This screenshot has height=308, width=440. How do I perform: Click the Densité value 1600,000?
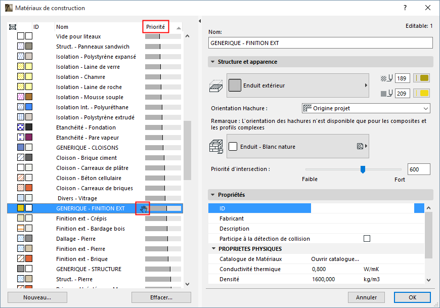[x=323, y=279]
